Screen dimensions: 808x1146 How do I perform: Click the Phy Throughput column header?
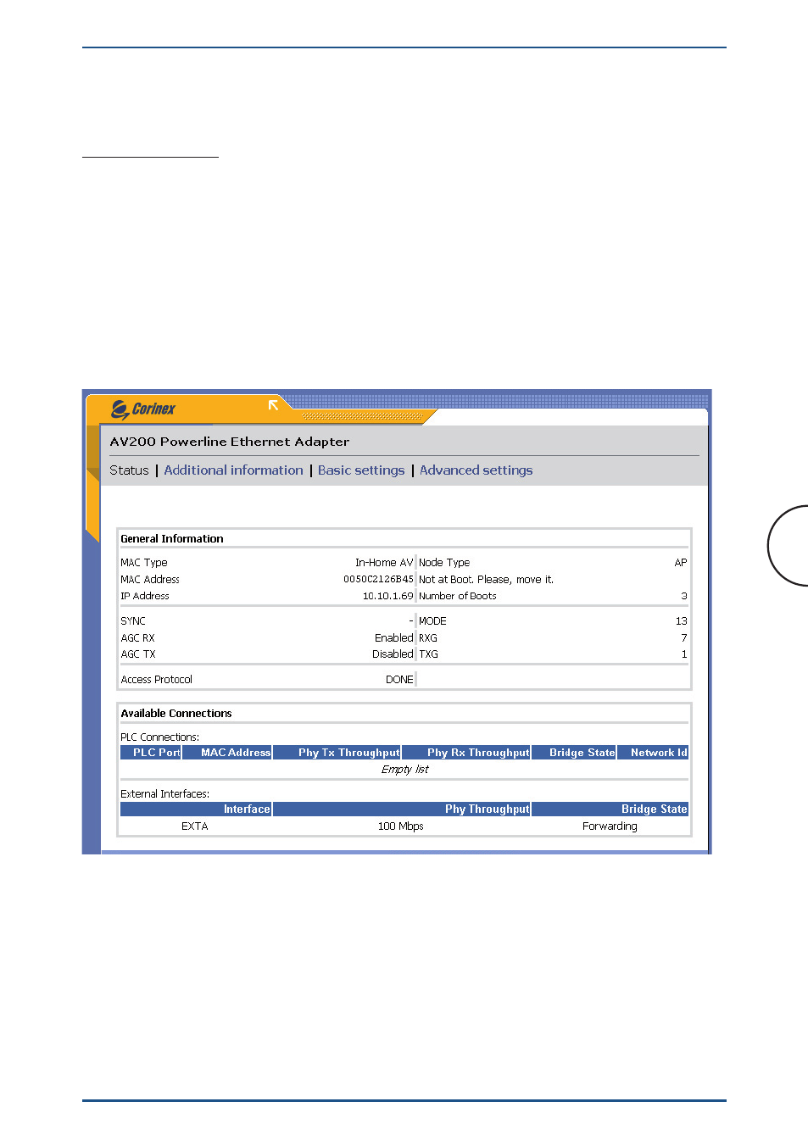[x=402, y=809]
